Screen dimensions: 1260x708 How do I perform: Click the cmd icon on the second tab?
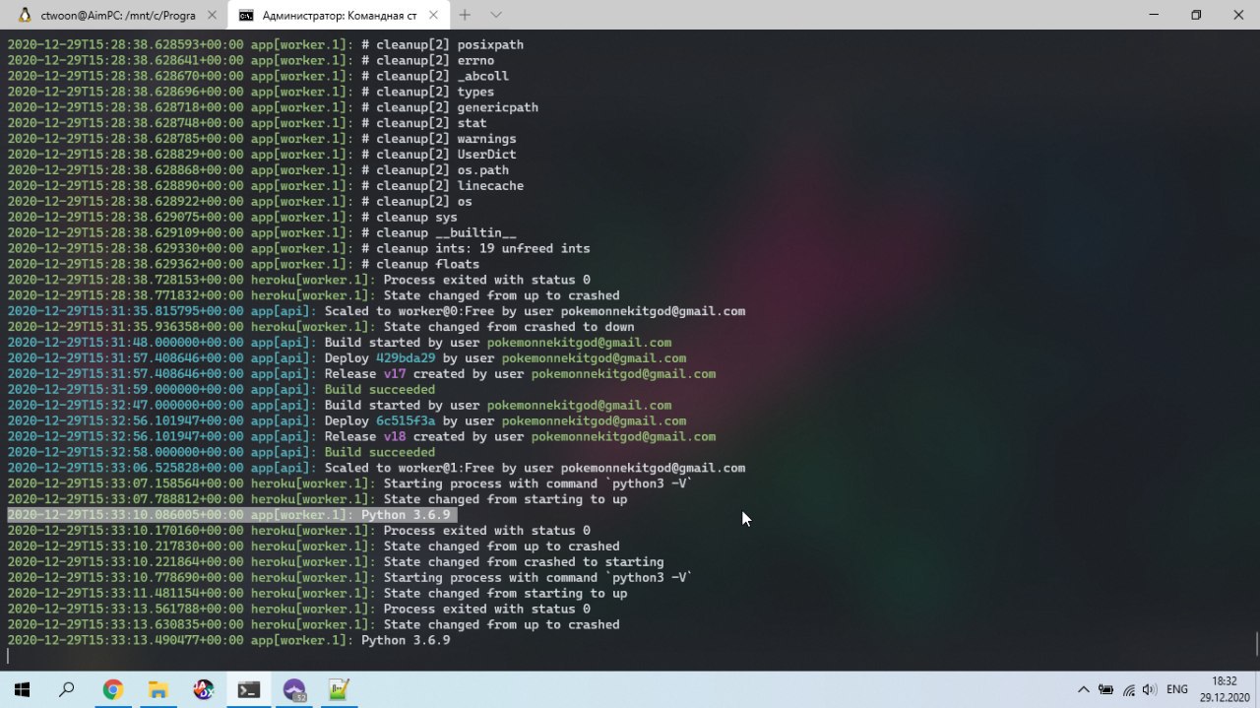(246, 16)
